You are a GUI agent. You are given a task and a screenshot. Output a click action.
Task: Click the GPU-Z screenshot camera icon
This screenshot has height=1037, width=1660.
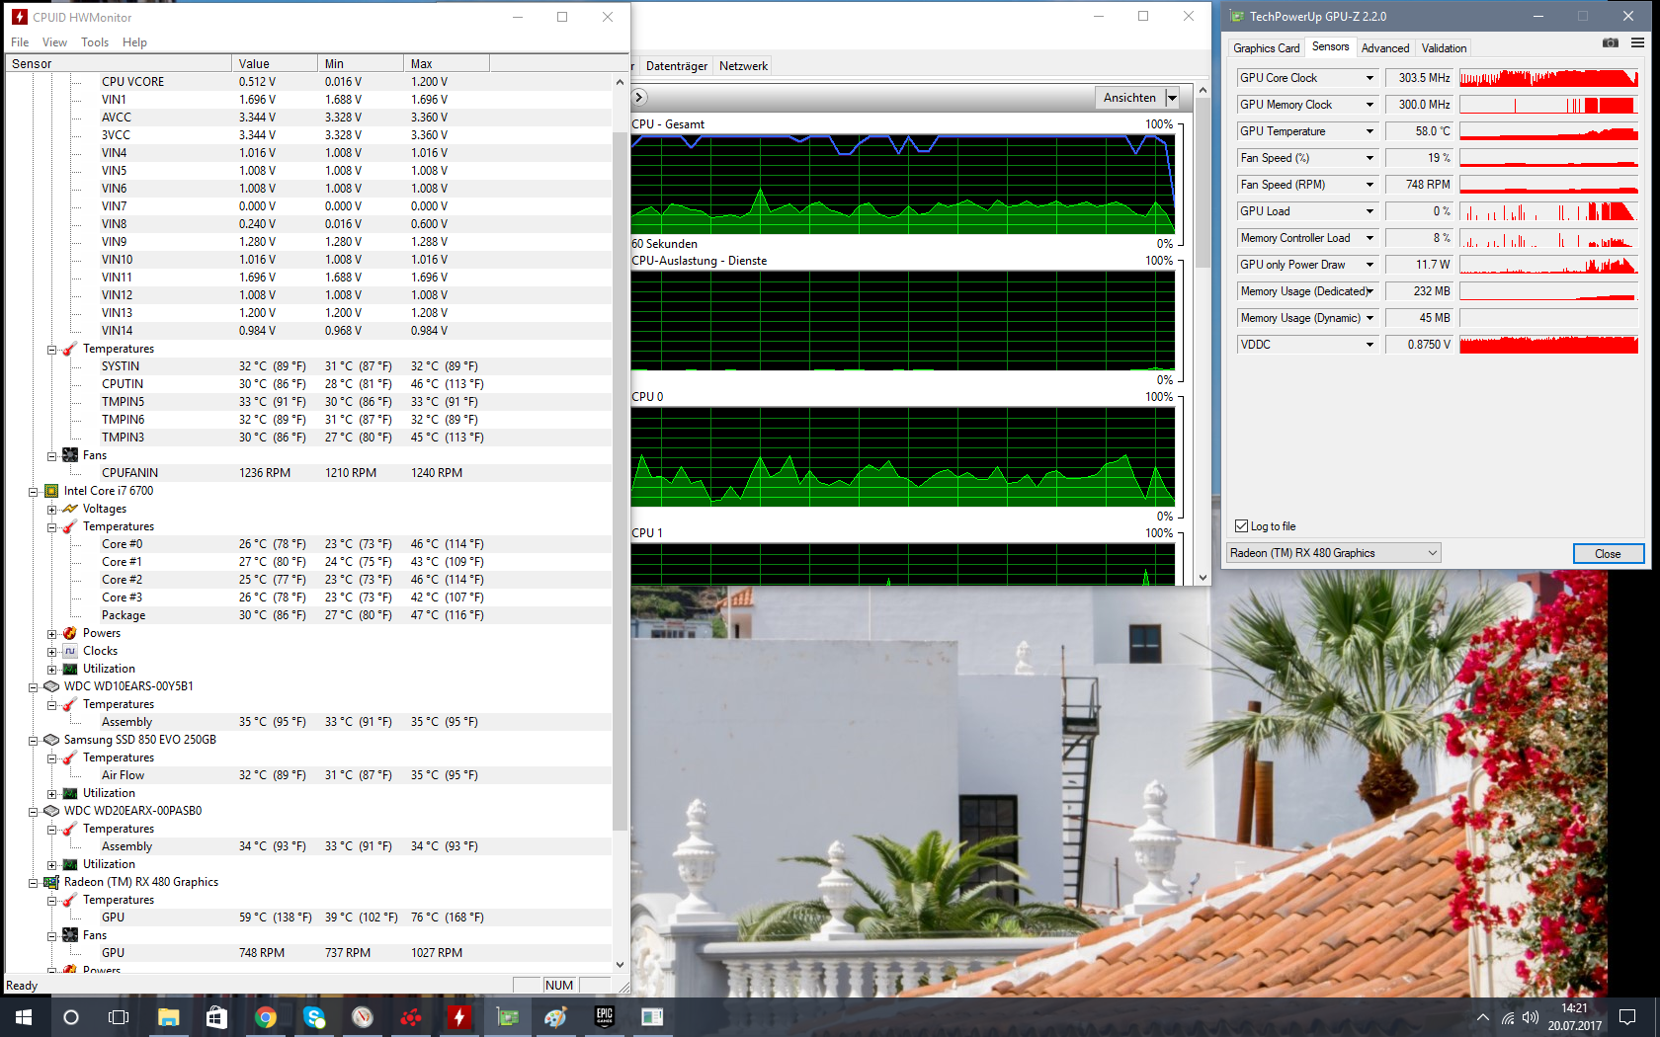click(1611, 42)
